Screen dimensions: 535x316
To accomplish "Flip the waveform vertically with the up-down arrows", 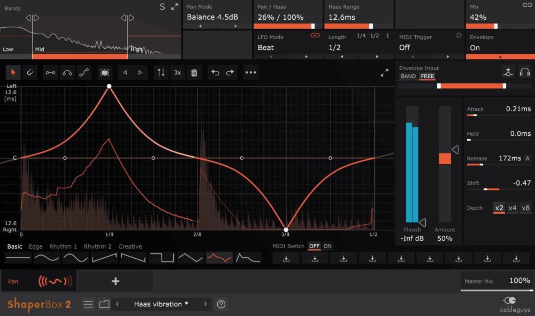I will (x=160, y=73).
